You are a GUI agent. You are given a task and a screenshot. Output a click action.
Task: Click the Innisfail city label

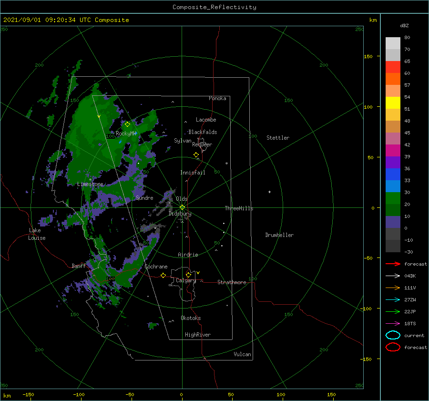(x=193, y=173)
